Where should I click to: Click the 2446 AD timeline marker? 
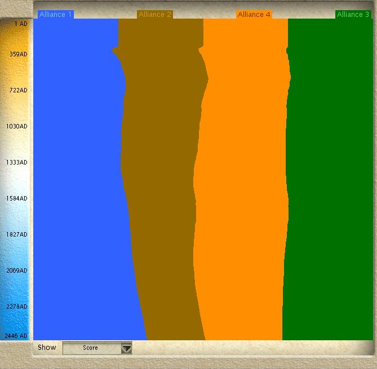pos(16,336)
